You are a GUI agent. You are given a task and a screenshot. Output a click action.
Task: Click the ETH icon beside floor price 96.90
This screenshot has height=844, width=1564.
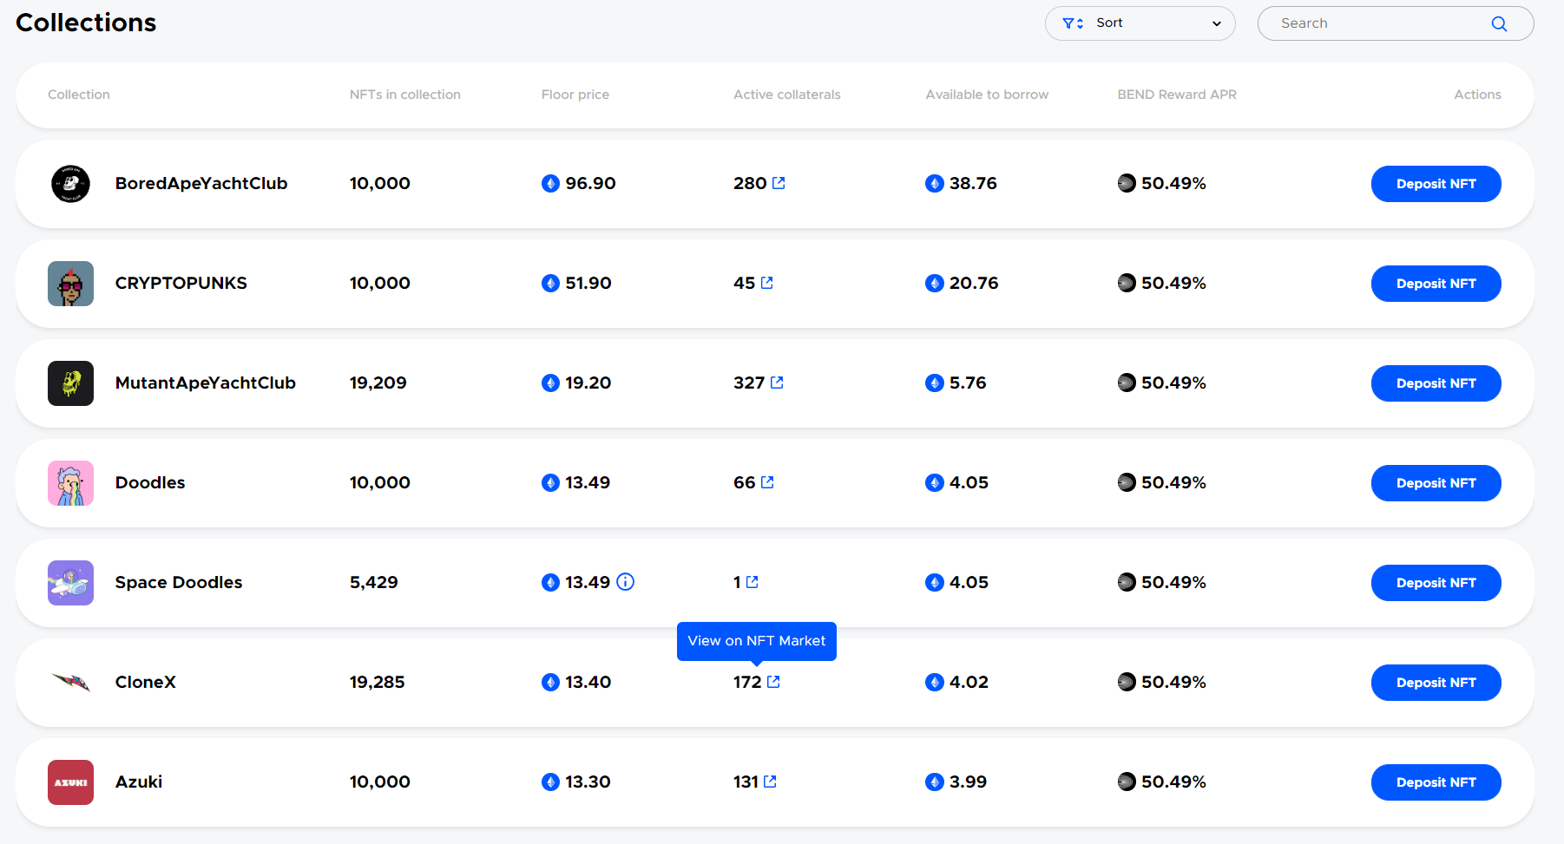[550, 183]
